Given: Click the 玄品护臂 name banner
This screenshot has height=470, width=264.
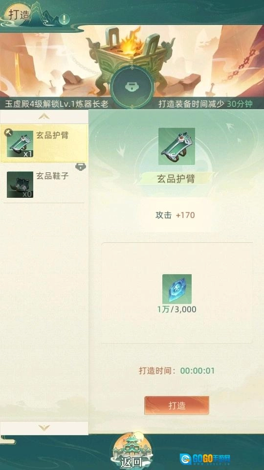Looking at the screenshot, I should 176,179.
